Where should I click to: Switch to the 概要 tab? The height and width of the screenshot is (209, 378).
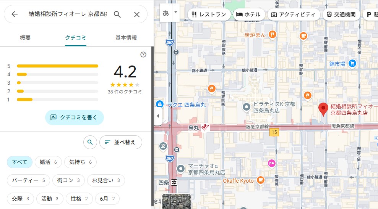(25, 38)
